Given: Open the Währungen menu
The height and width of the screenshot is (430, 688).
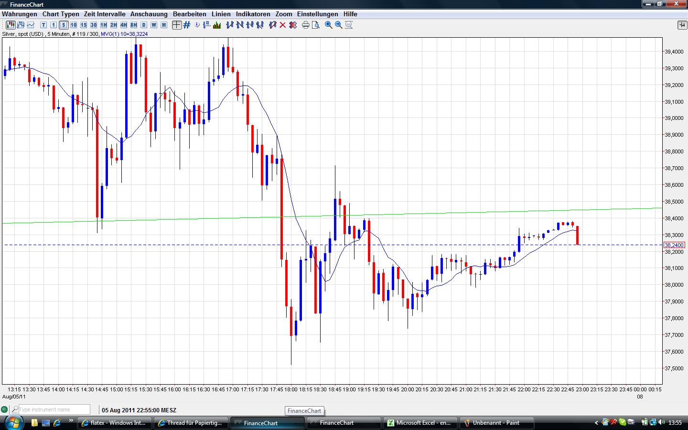Looking at the screenshot, I should (x=20, y=14).
